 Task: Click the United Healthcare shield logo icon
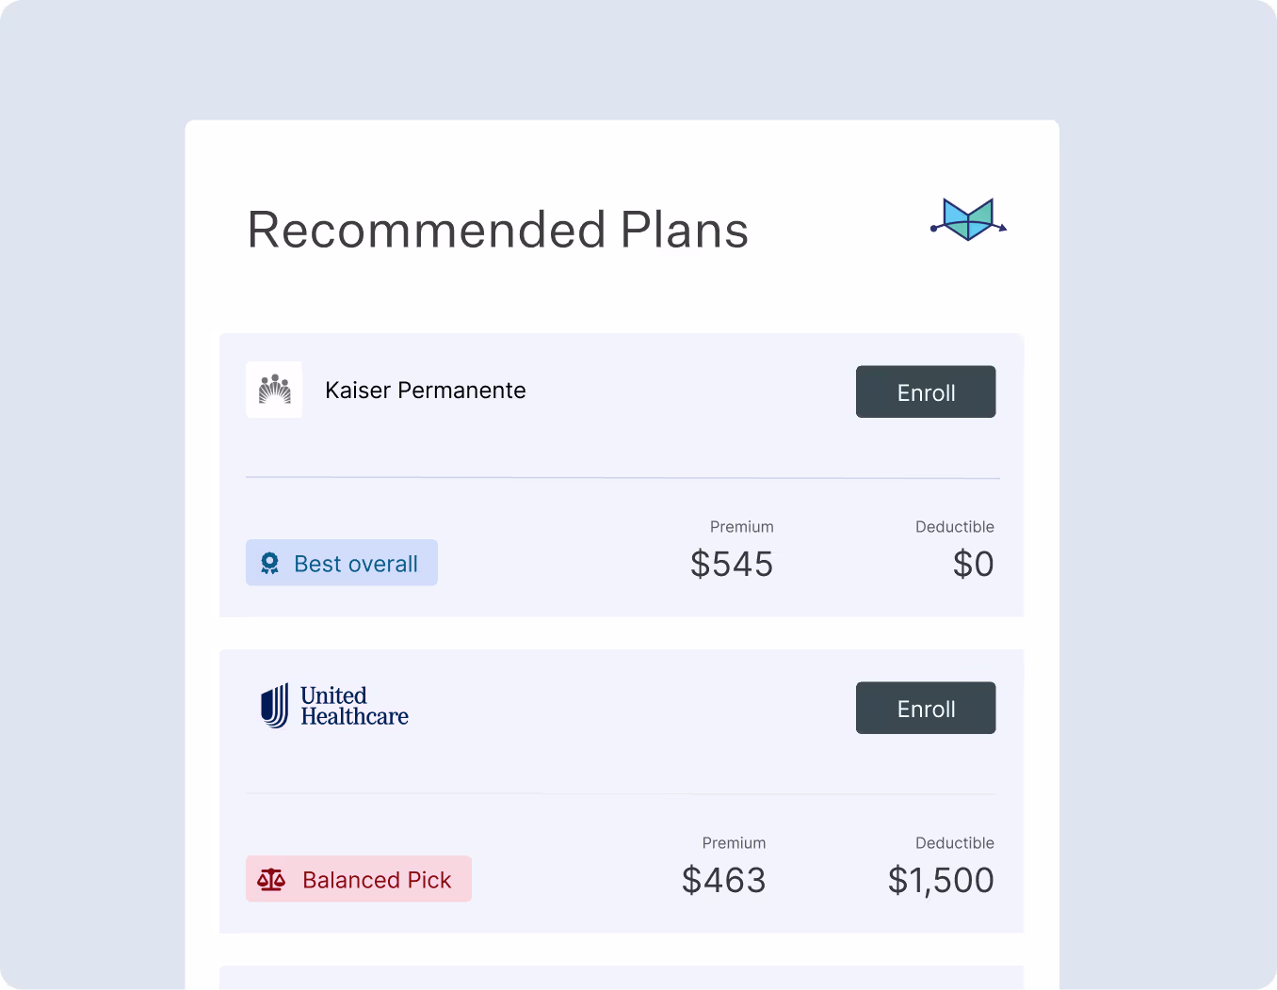click(275, 706)
